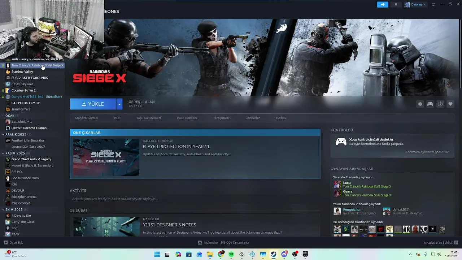Open İndirmeler downloads status bar
The image size is (462, 260).
[x=223, y=243]
